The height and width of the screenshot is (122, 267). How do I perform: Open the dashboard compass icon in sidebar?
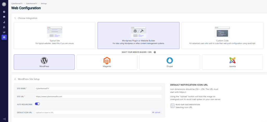tap(4, 12)
